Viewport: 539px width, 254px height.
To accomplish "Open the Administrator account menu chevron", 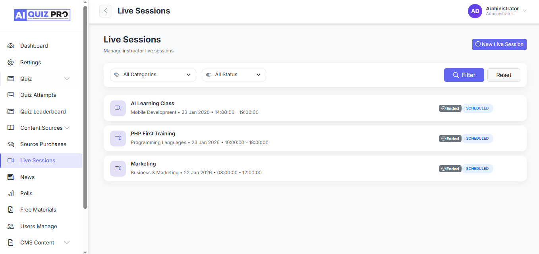I will (x=525, y=11).
